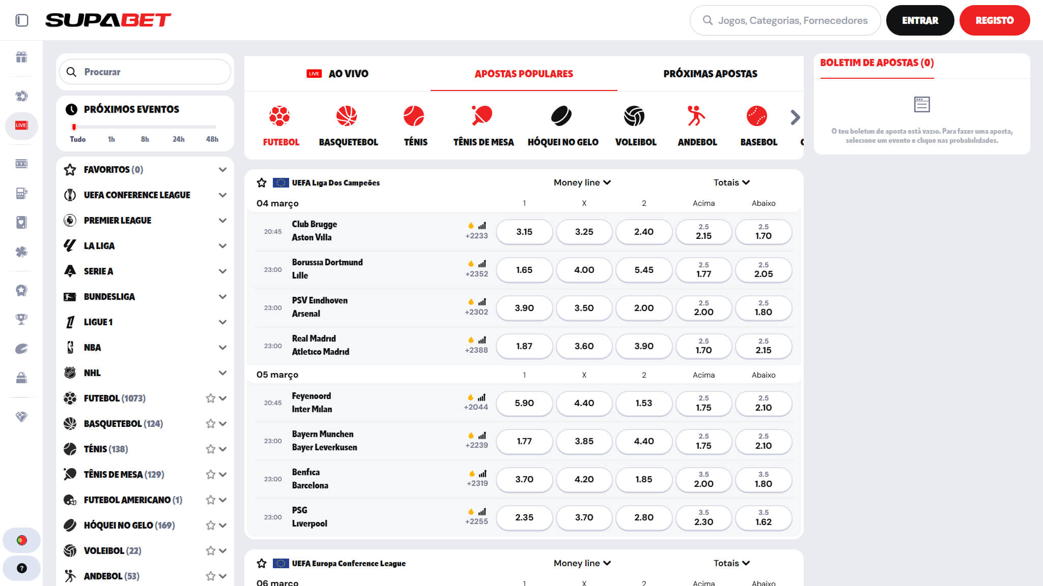Open the promotions gift icon
This screenshot has width=1043, height=586.
pyautogui.click(x=21, y=58)
